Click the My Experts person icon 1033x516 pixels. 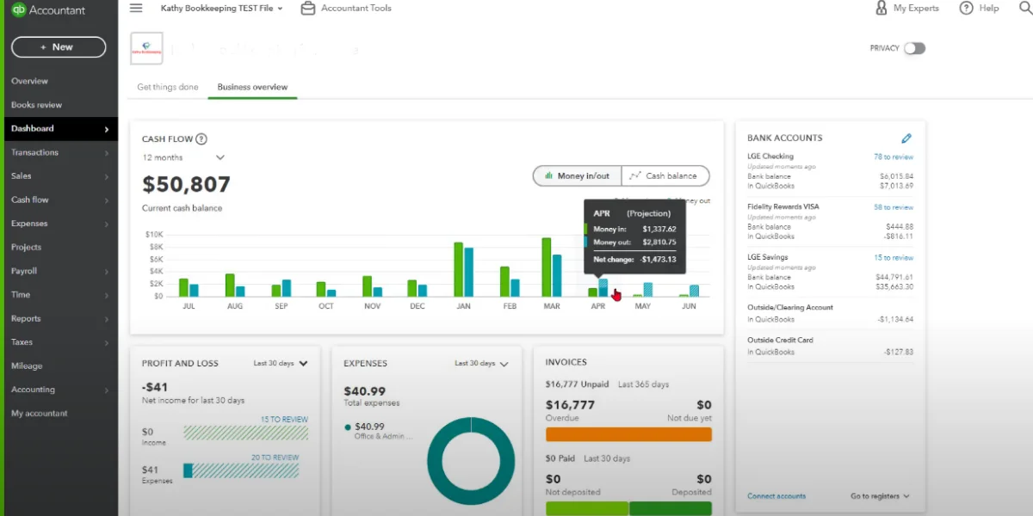point(881,8)
